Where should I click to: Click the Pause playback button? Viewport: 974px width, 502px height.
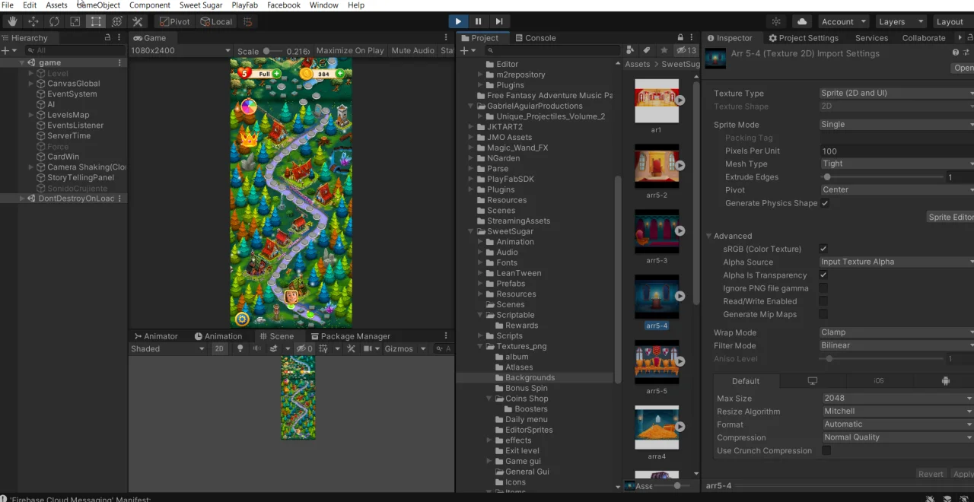[479, 22]
